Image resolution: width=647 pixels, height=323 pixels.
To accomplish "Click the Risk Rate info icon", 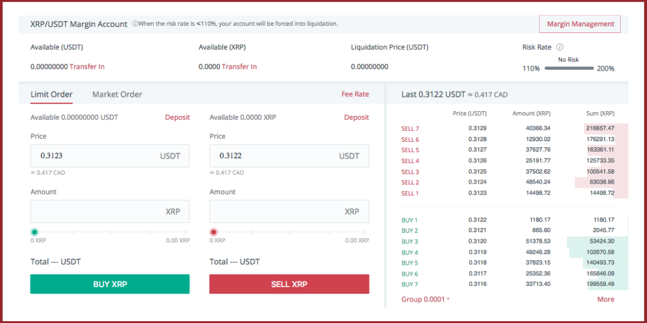I will click(x=560, y=47).
